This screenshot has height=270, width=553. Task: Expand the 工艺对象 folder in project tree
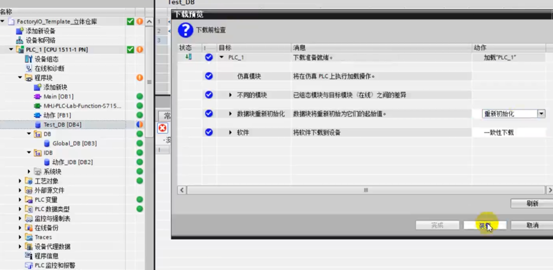(21, 181)
